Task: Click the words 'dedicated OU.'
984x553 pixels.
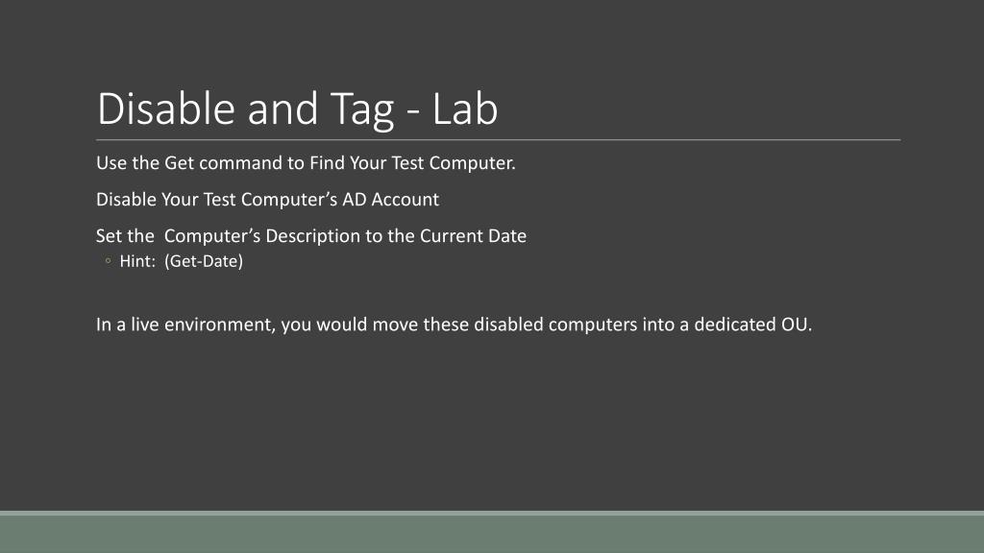Action: click(752, 325)
